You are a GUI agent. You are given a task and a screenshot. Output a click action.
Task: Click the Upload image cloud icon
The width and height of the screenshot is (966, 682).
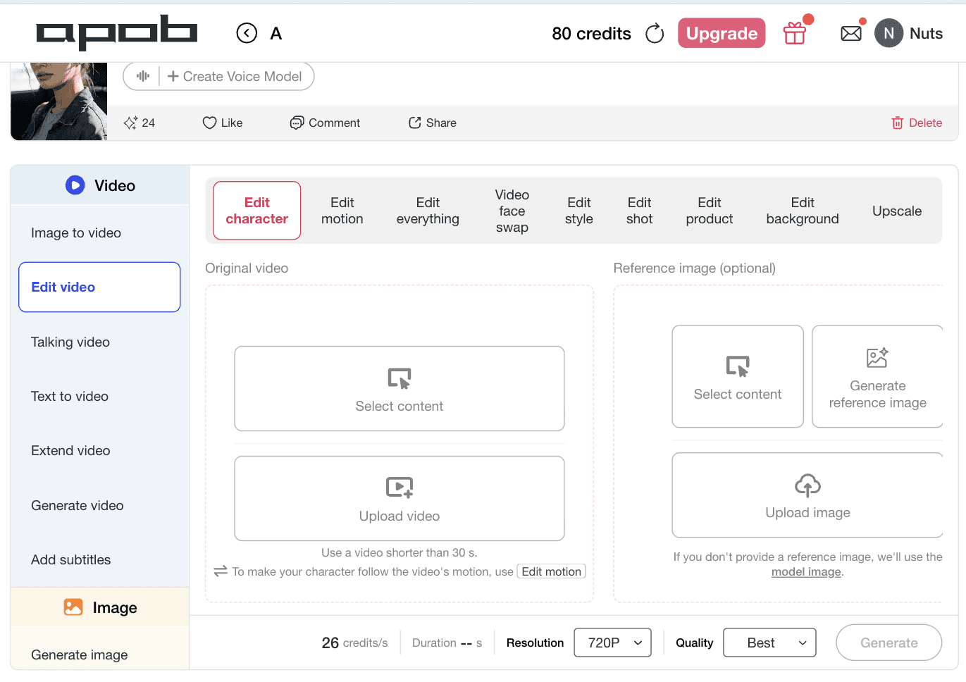pos(807,485)
